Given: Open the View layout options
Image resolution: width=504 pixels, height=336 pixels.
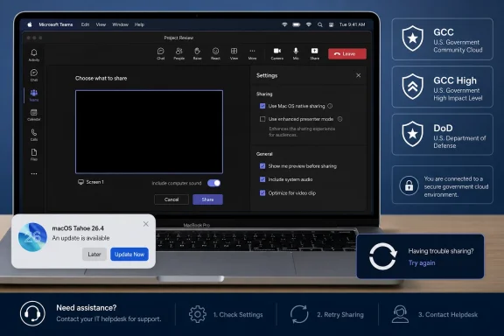Looking at the screenshot, I should click(234, 53).
